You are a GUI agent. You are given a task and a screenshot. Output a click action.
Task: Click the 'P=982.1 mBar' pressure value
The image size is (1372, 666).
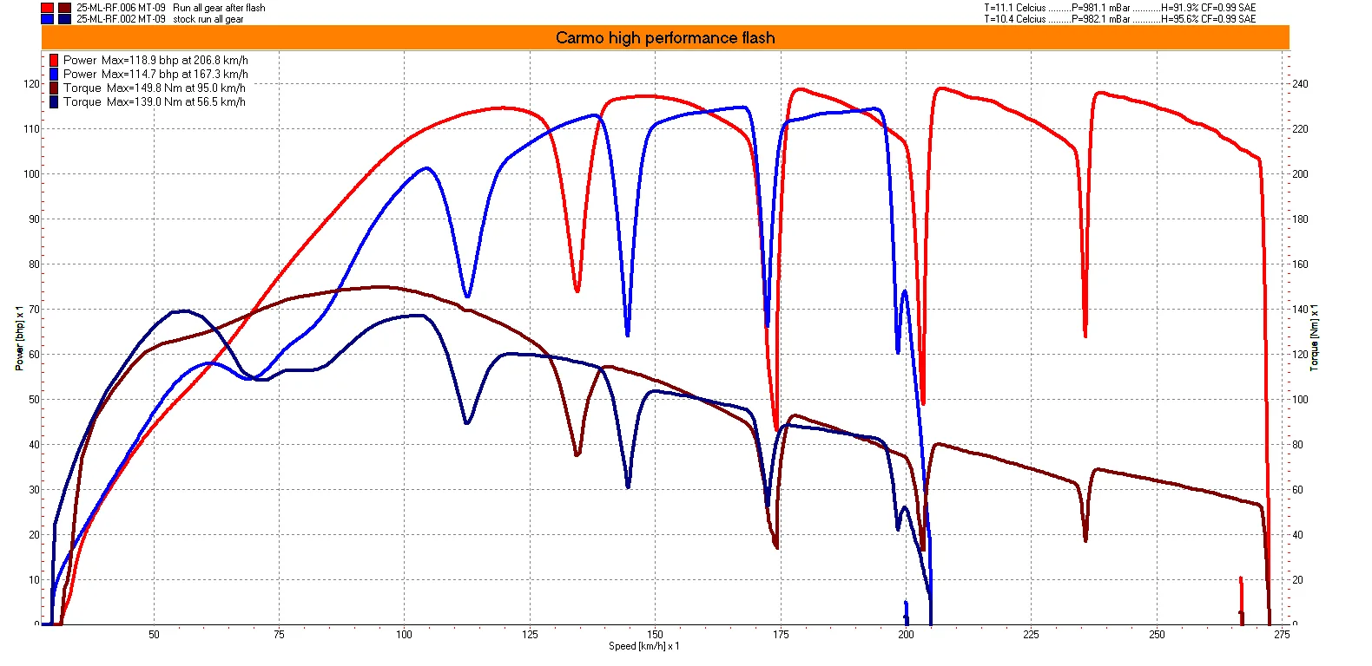[x=1101, y=19]
